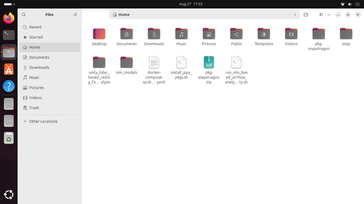The height and width of the screenshot is (204, 364).
Task: Select the Downloads folder icon in grid
Action: (154, 34)
